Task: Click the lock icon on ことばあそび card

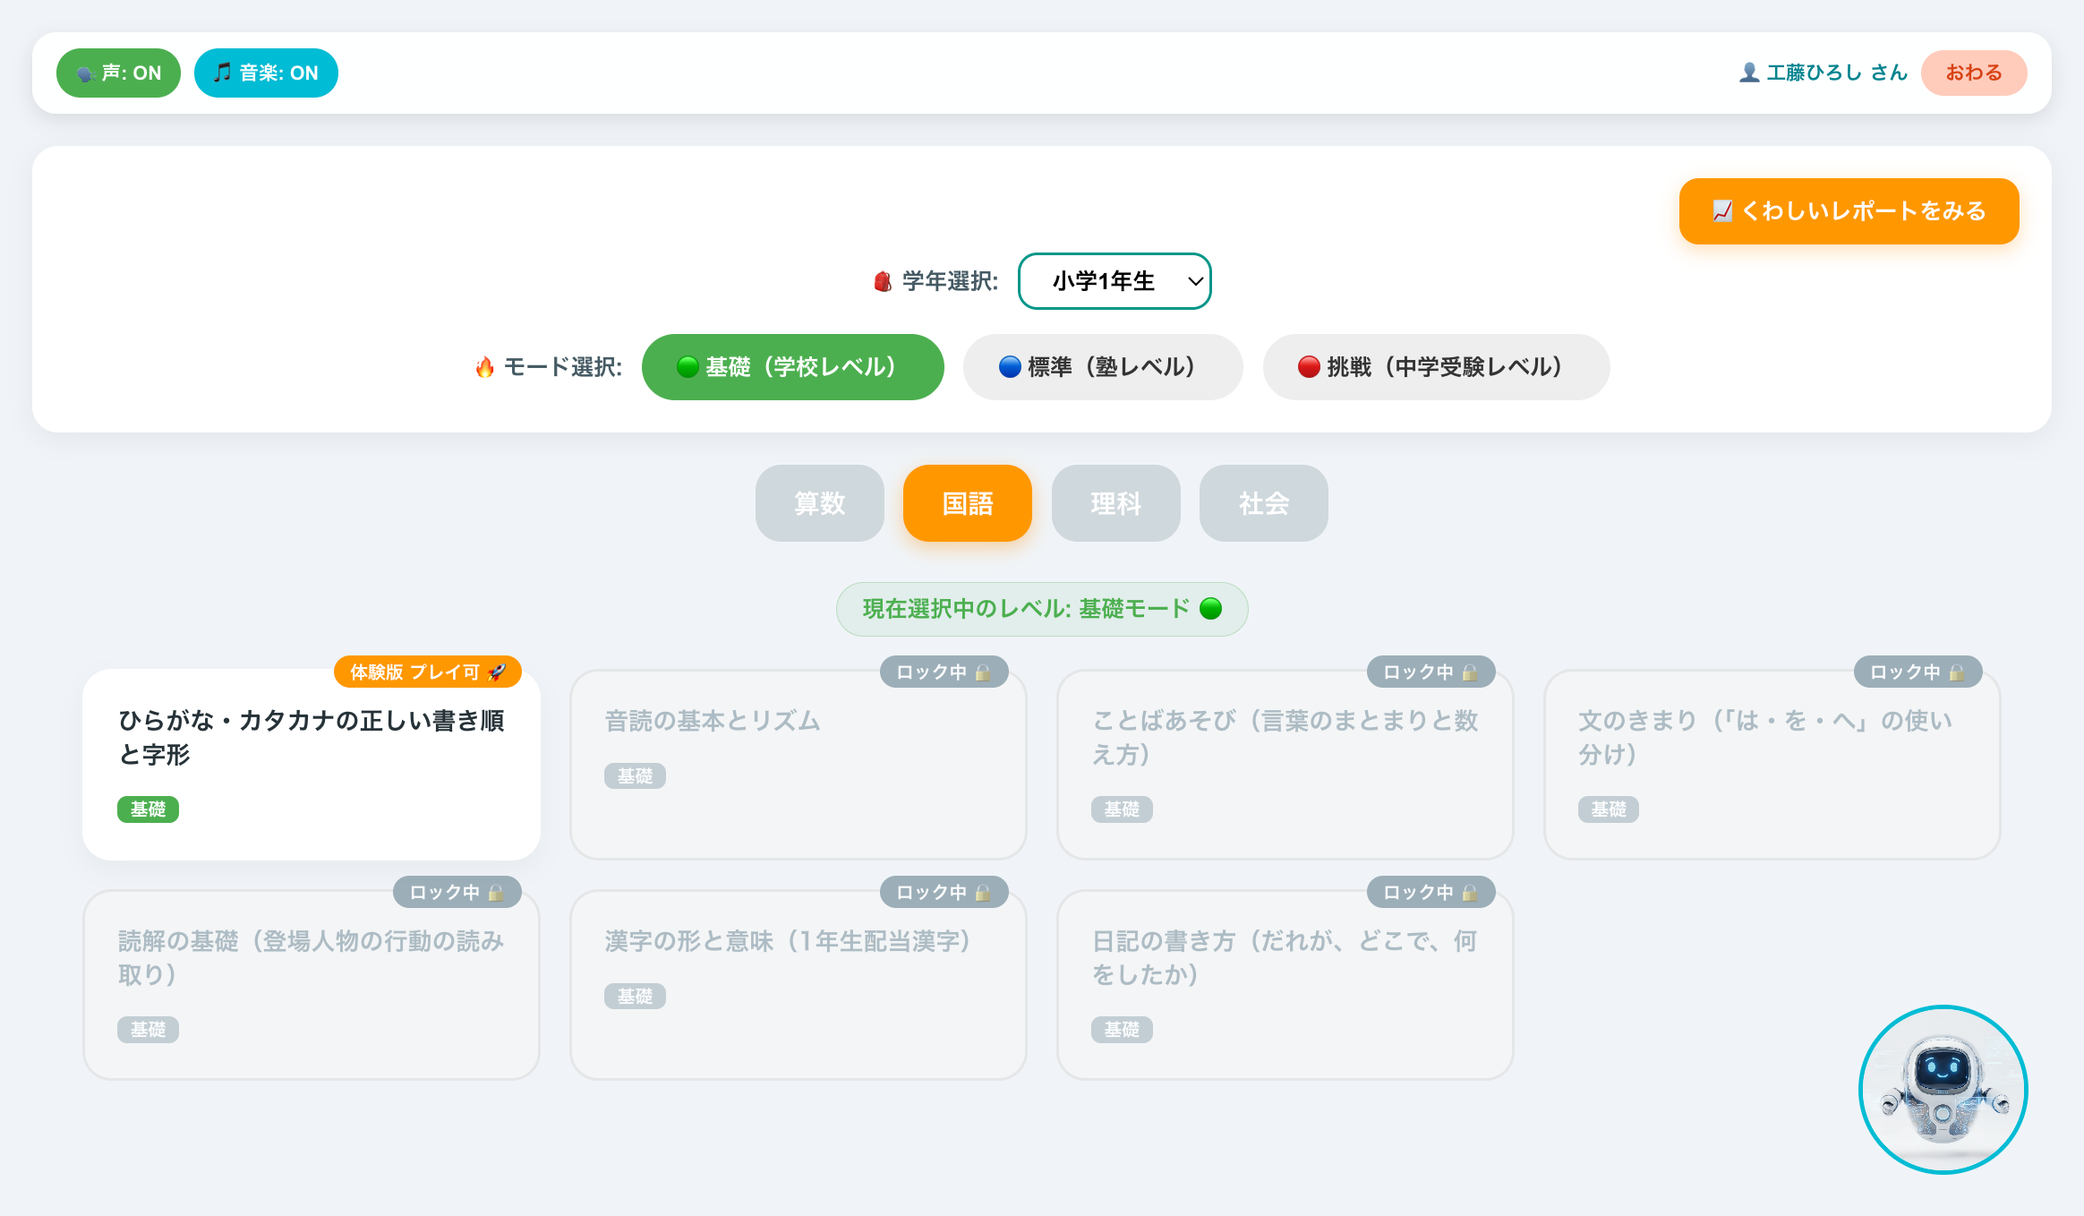Action: coord(1470,672)
